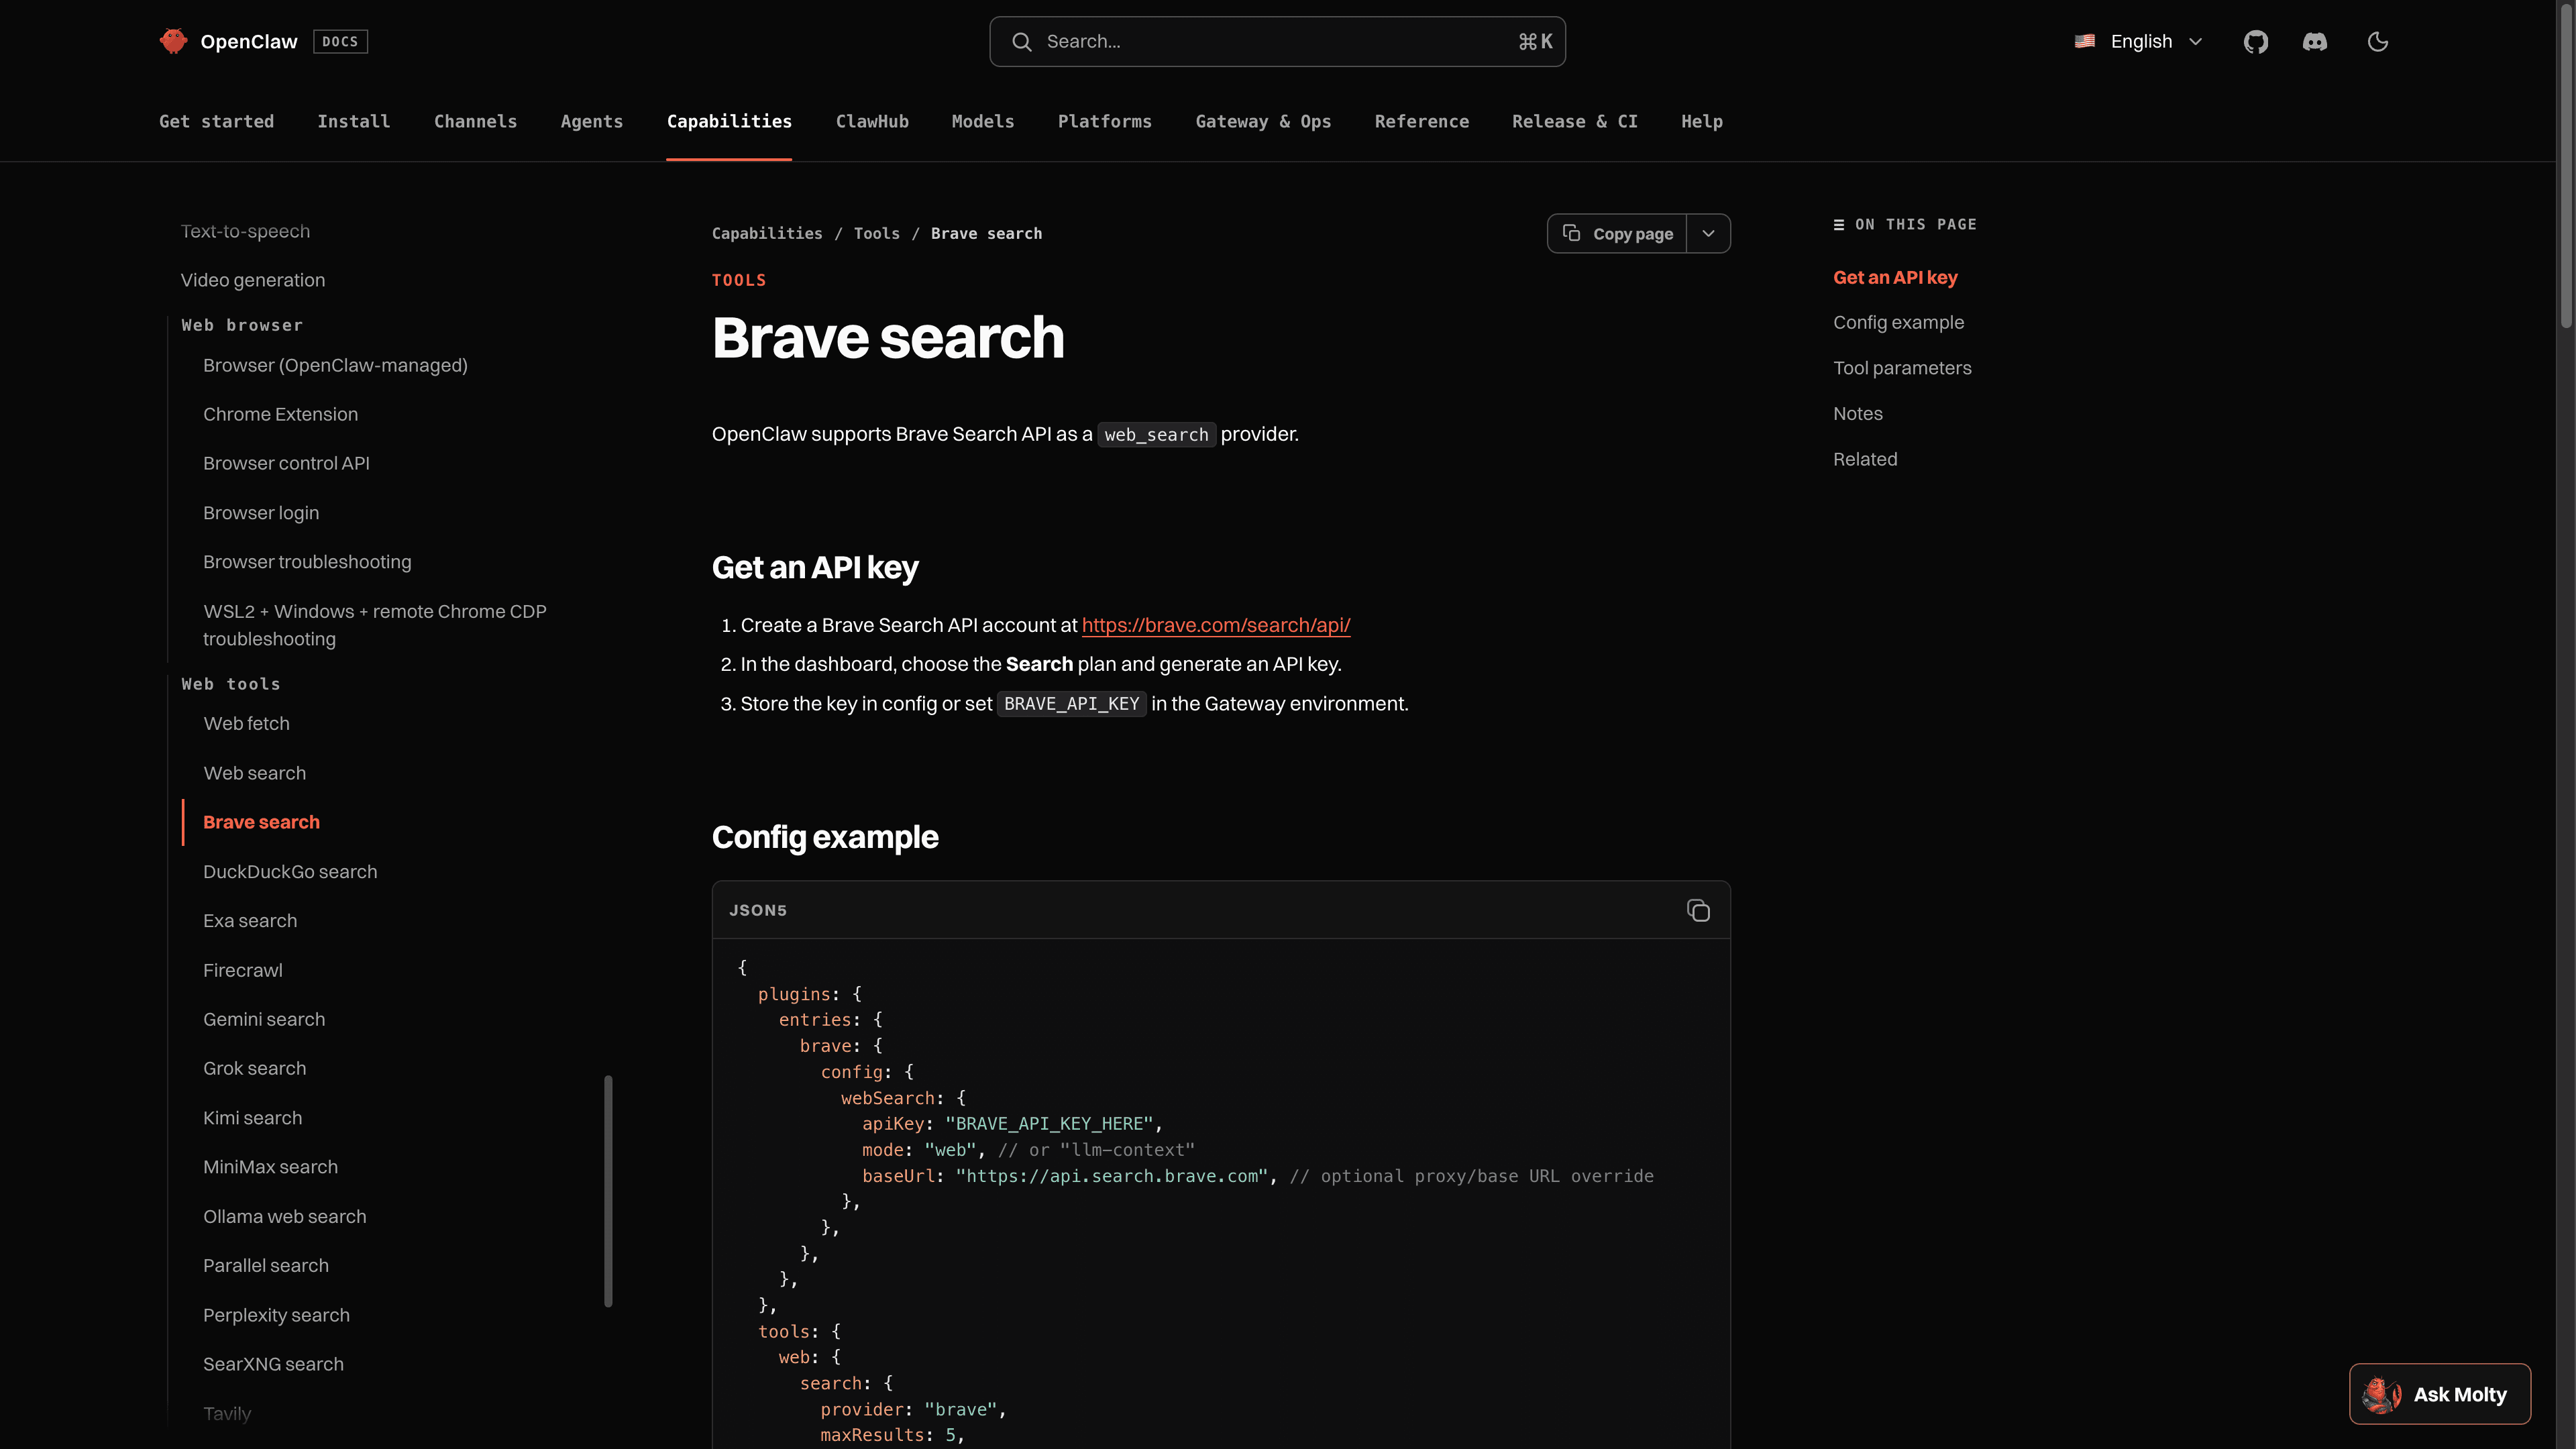
Task: Open the Agents tab
Action: [591, 121]
